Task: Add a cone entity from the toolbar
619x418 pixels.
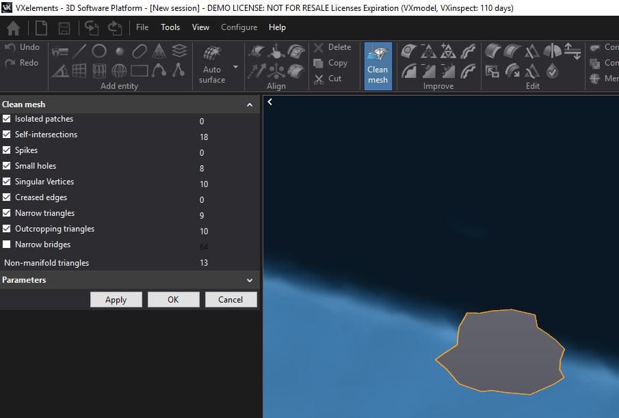Action: (159, 51)
